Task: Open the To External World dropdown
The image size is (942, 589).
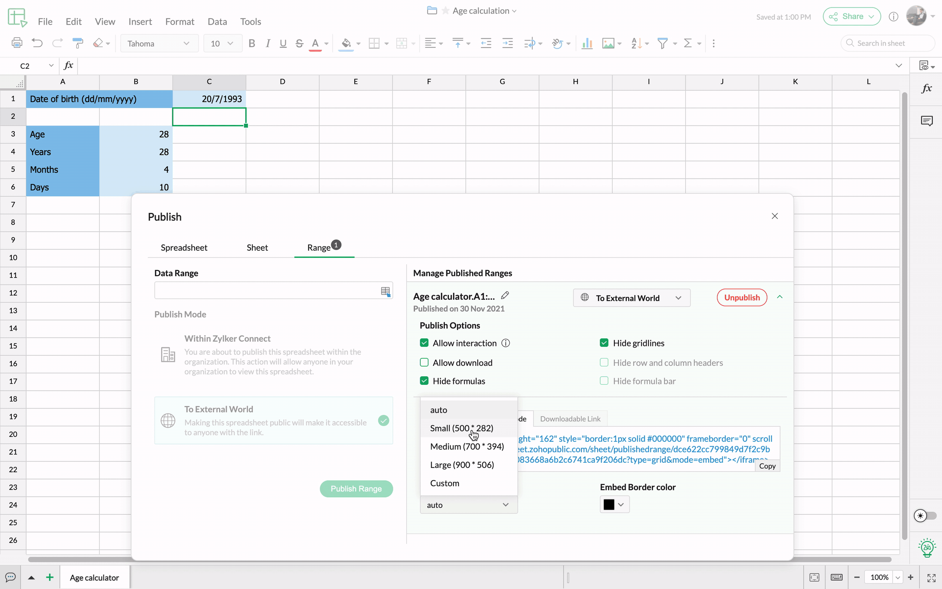Action: pyautogui.click(x=631, y=298)
